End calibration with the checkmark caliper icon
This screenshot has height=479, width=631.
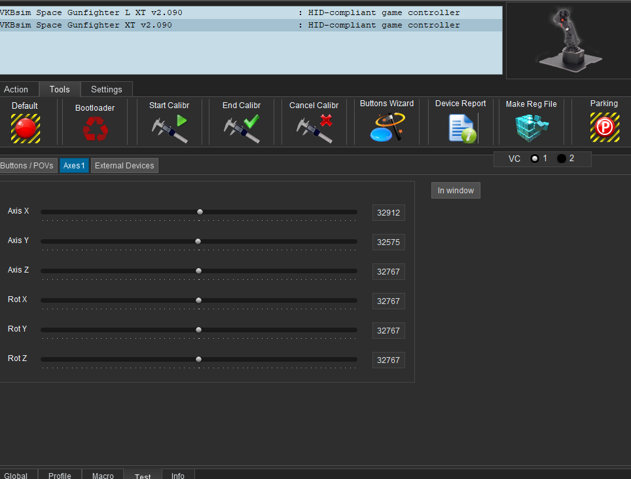coord(242,128)
